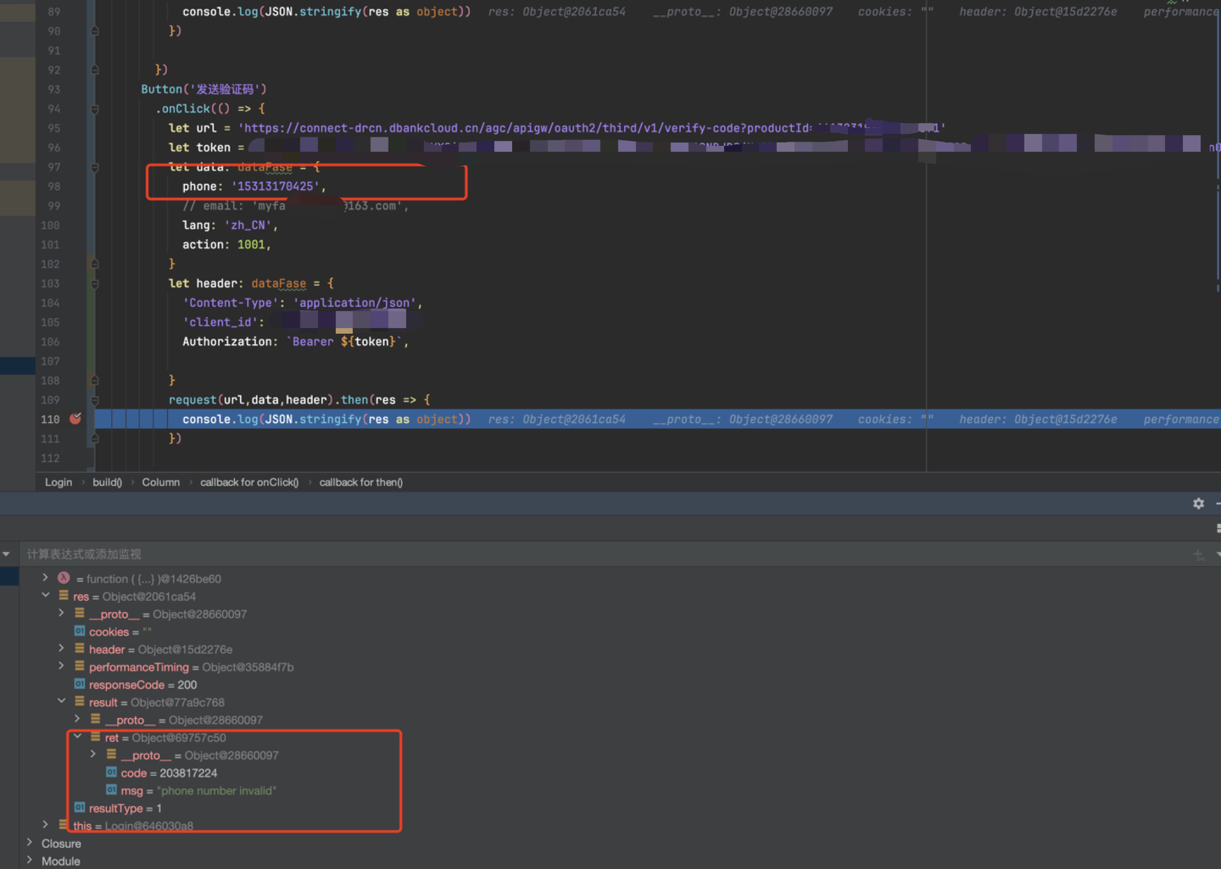This screenshot has height=869, width=1221.
Task: Click lambda icon of function variable
Action: [x=64, y=578]
